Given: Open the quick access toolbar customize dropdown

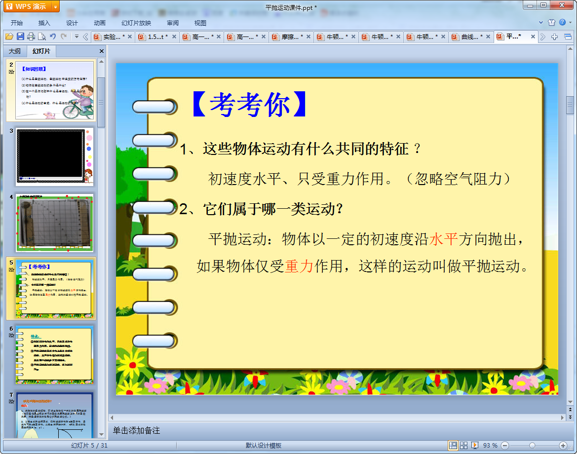Looking at the screenshot, I should (x=77, y=37).
